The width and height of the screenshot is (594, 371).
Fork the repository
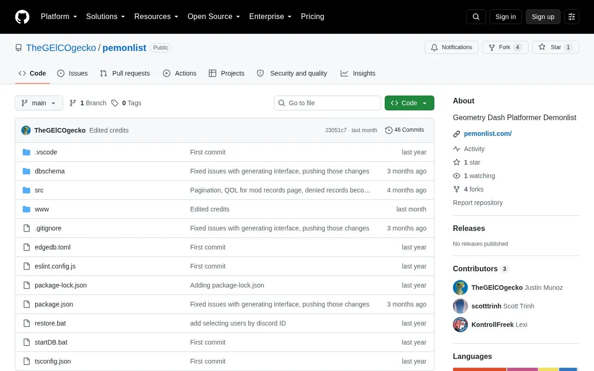pyautogui.click(x=505, y=47)
